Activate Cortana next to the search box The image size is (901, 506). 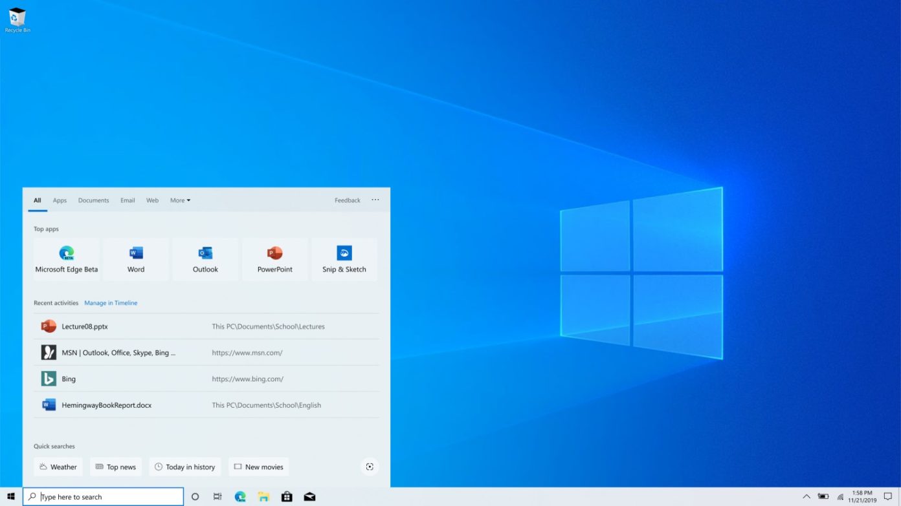195,496
